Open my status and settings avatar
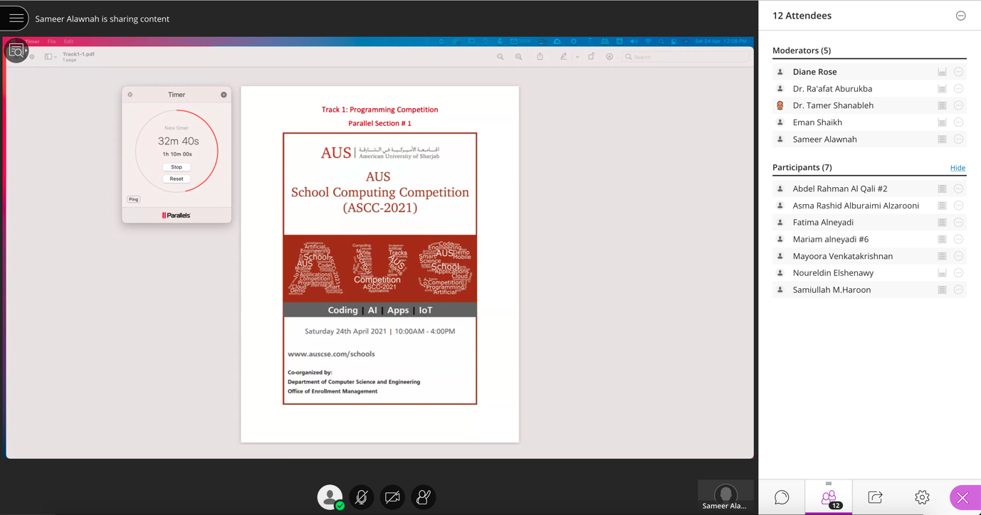 [330, 497]
